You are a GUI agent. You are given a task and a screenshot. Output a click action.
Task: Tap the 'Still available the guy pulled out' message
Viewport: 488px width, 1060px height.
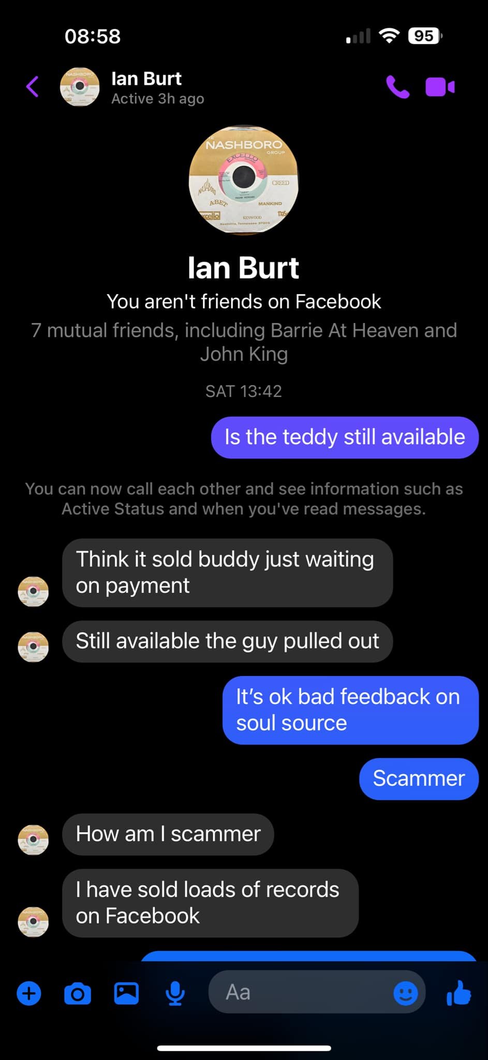coord(228,641)
